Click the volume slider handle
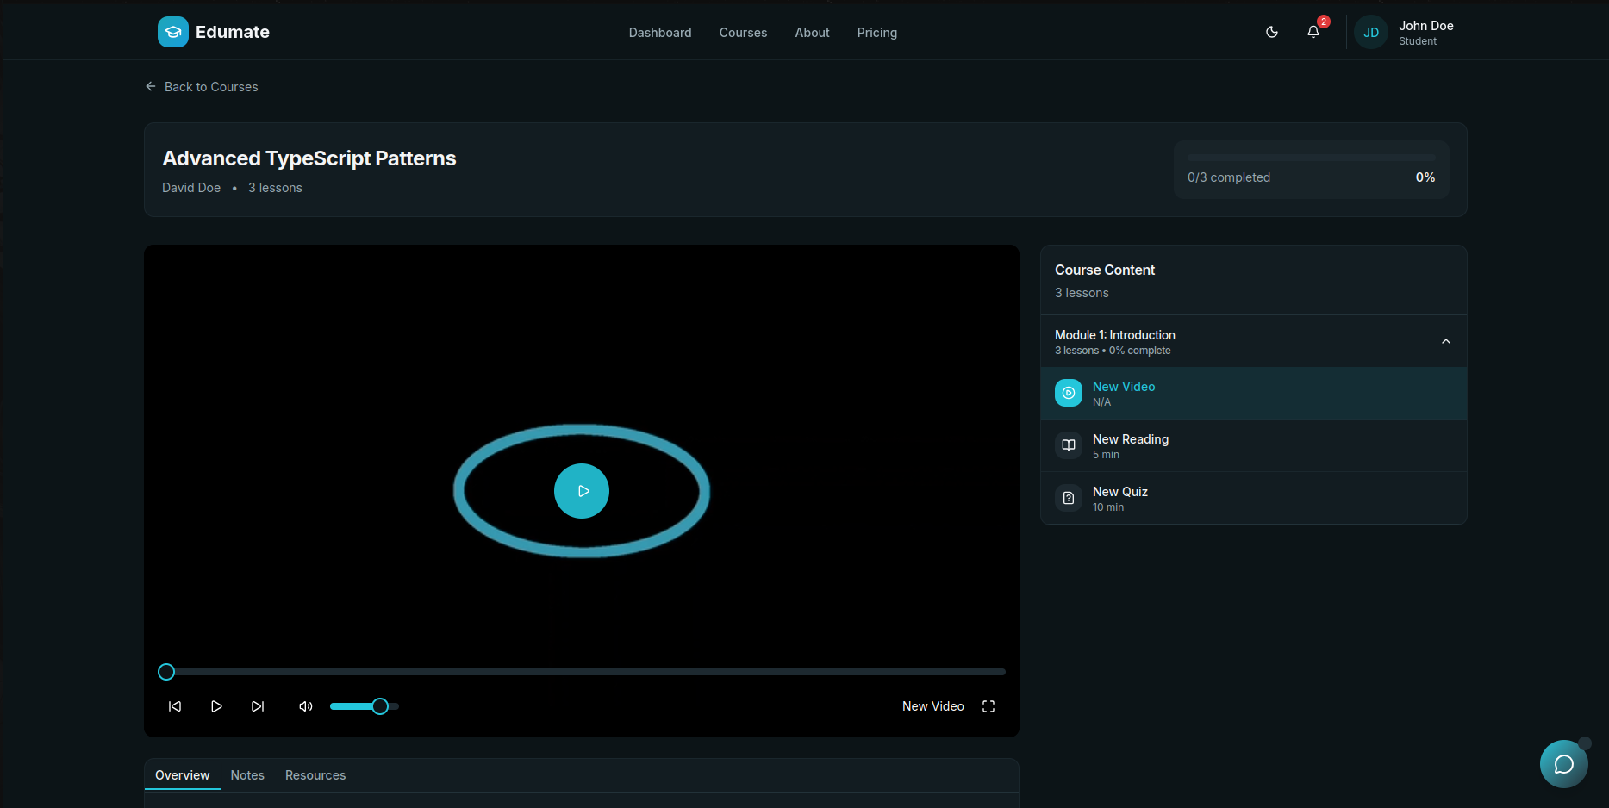This screenshot has height=808, width=1609. (x=380, y=706)
